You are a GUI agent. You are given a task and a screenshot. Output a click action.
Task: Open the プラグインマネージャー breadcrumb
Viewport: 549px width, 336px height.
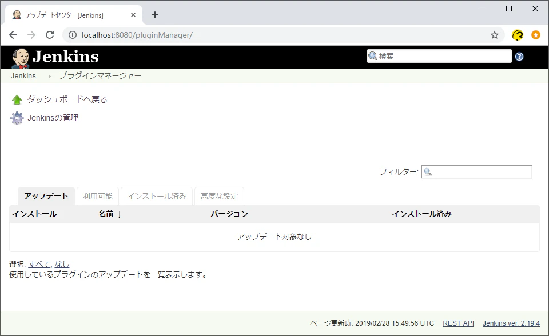(100, 75)
